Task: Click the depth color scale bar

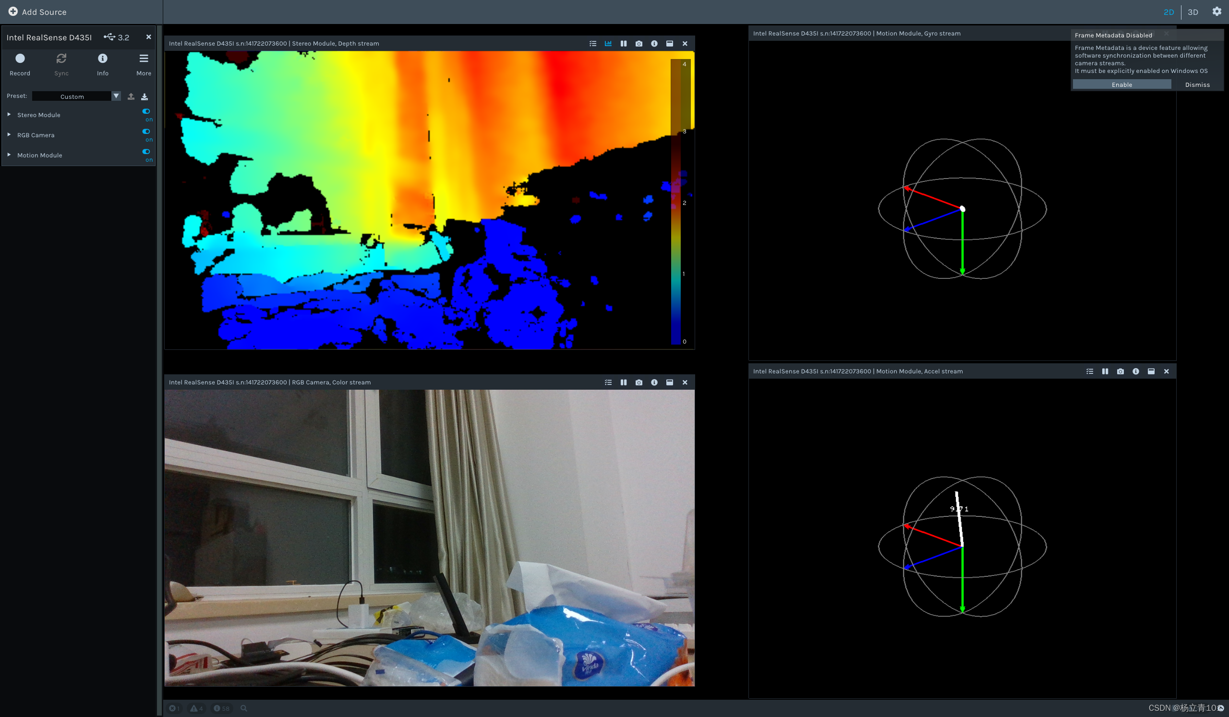Action: [x=675, y=202]
